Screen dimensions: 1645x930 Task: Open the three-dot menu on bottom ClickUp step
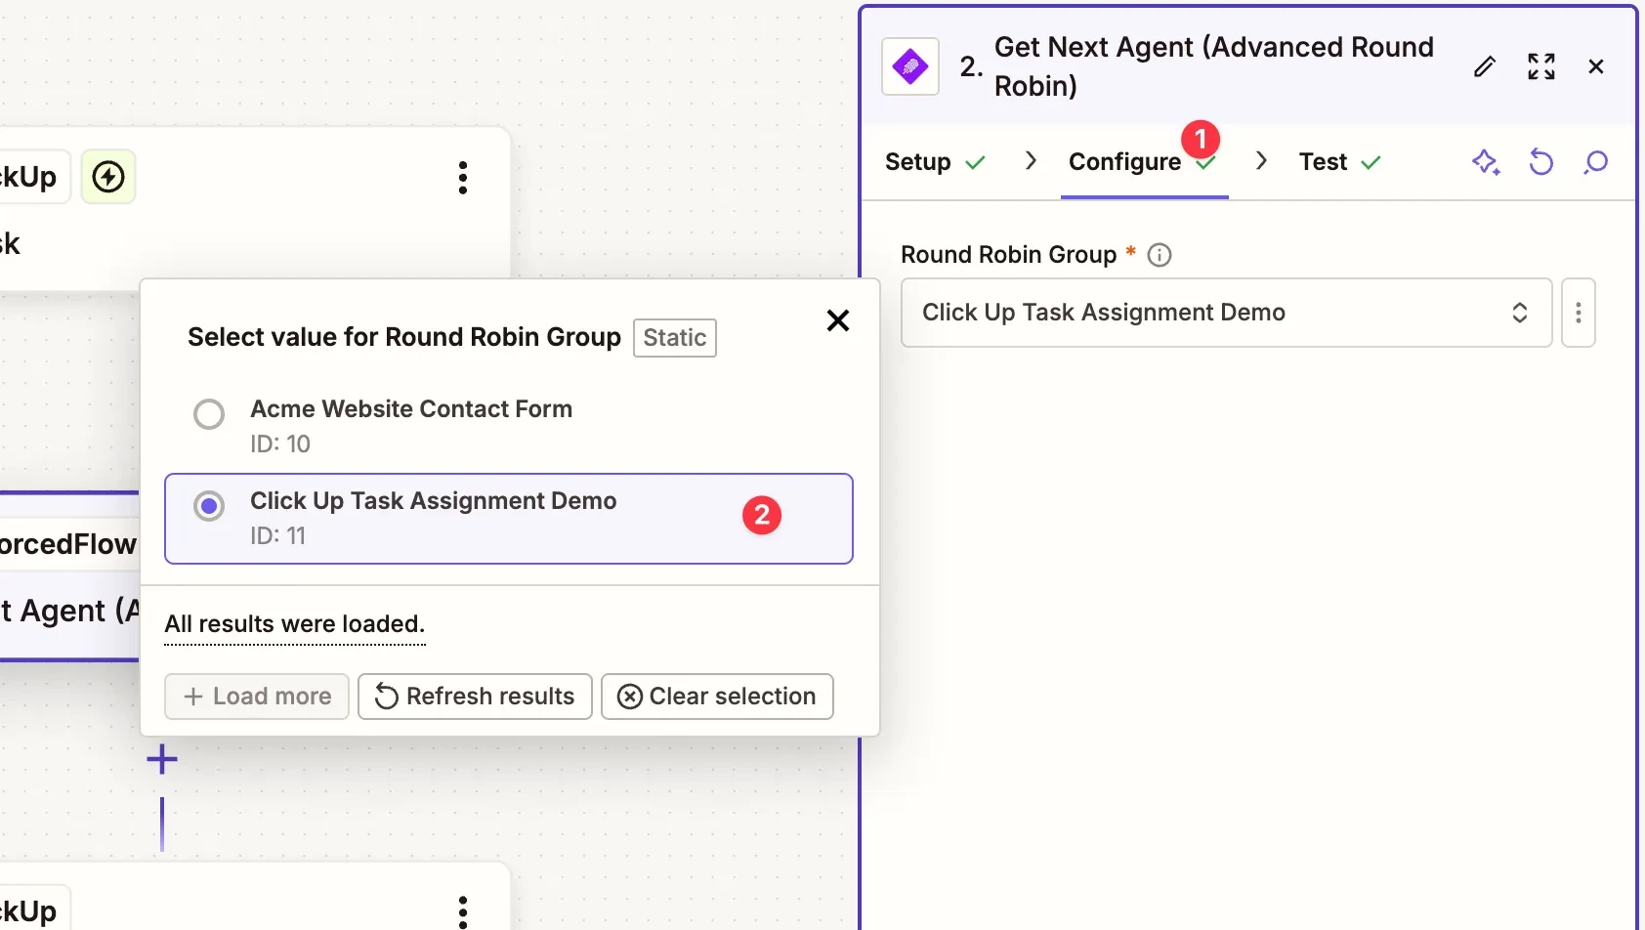click(463, 911)
